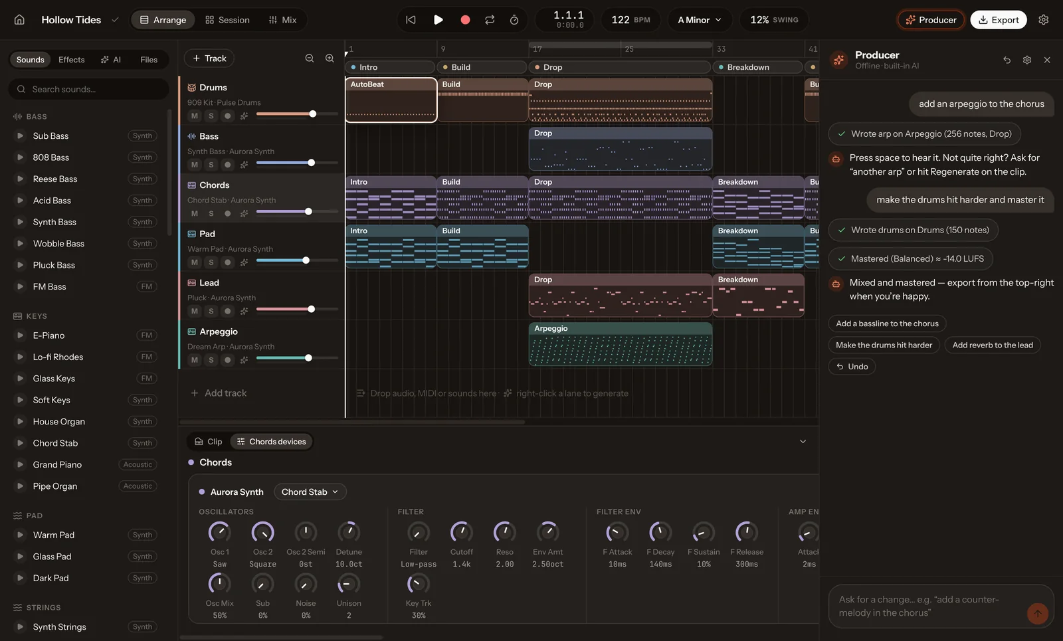This screenshot has height=641, width=1063.
Task: Click the "Add reverb to the lead" suggestion
Action: (x=993, y=345)
